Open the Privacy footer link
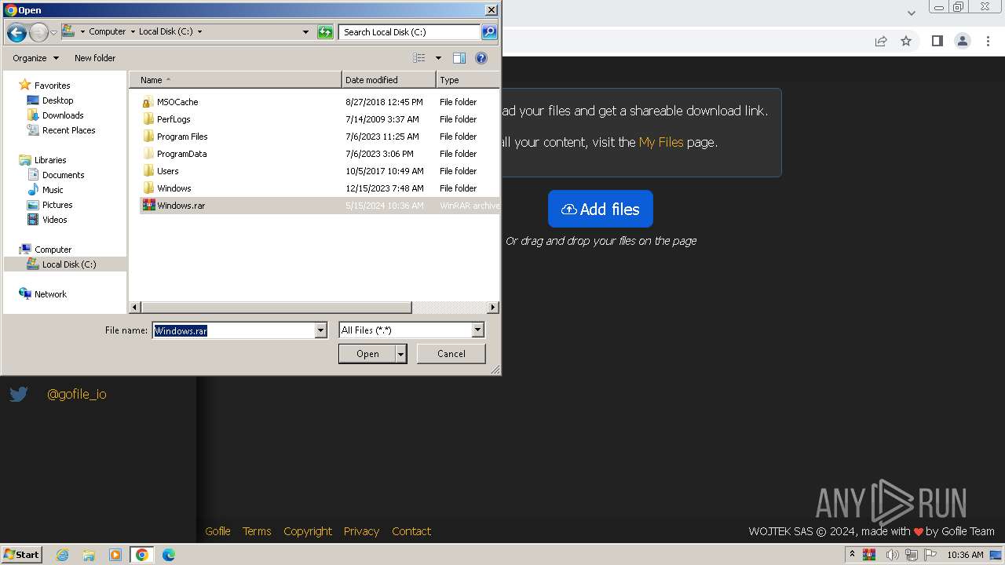The height and width of the screenshot is (565, 1005). coord(361,531)
